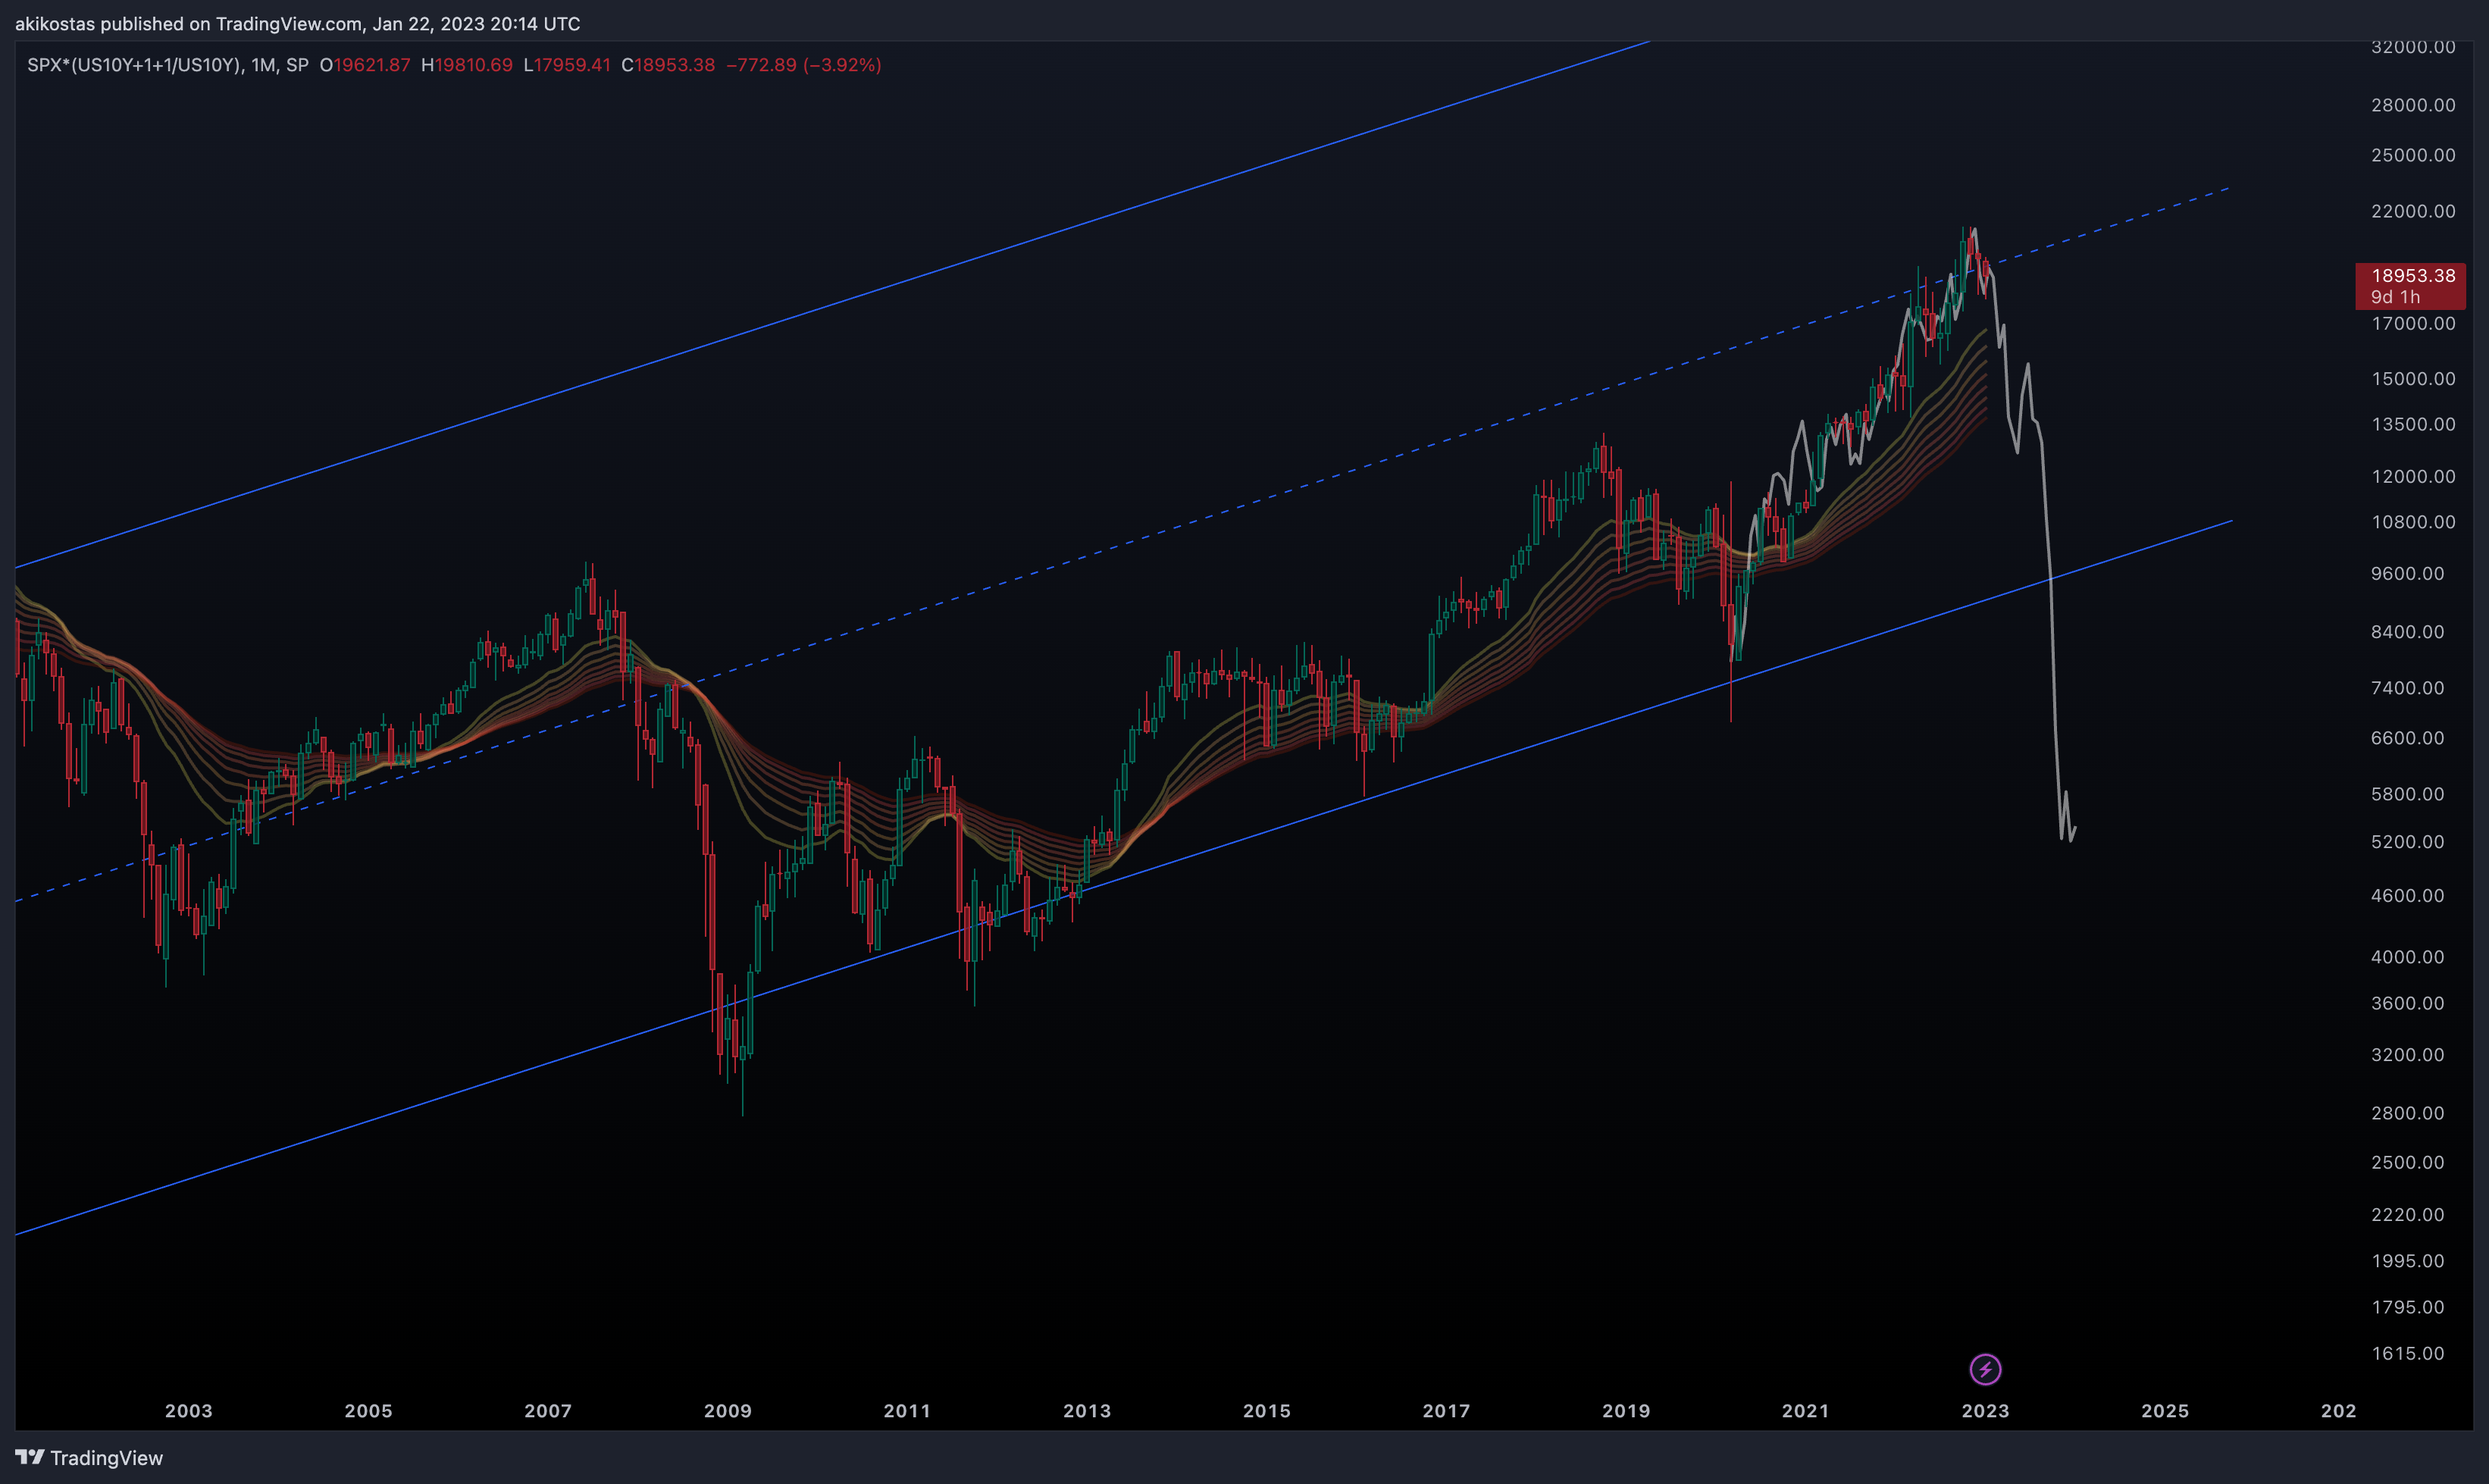The height and width of the screenshot is (1484, 2489).
Task: Click the 1795.00 price scale label
Action: tap(2407, 1307)
